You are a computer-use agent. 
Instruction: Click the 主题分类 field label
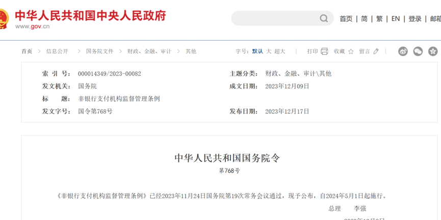tap(244, 74)
